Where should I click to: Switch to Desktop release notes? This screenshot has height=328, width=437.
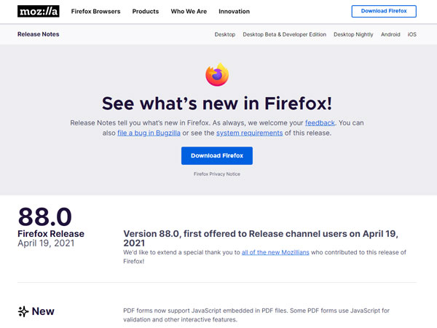pyautogui.click(x=225, y=34)
